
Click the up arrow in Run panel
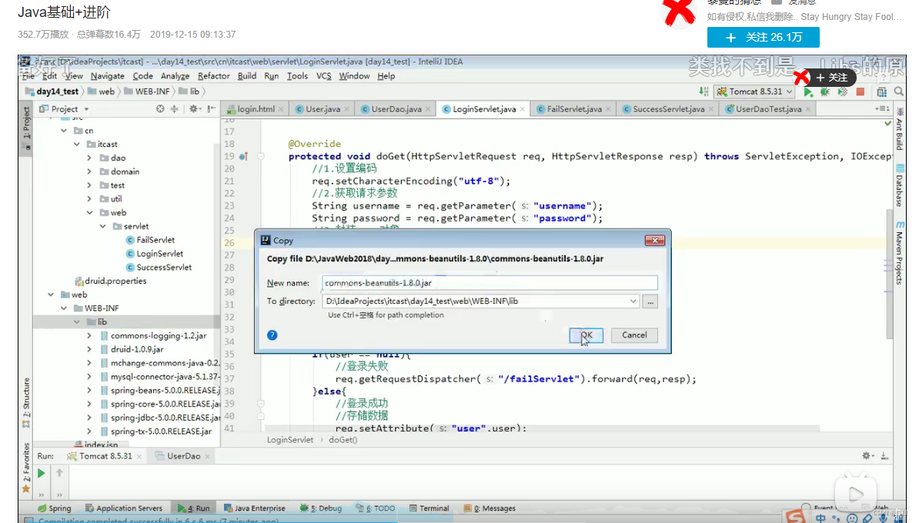(59, 473)
